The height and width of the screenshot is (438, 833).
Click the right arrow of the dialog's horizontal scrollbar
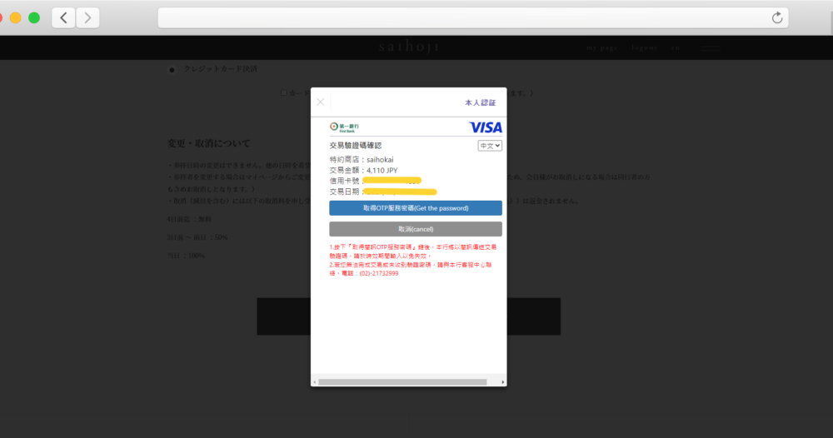tap(502, 382)
